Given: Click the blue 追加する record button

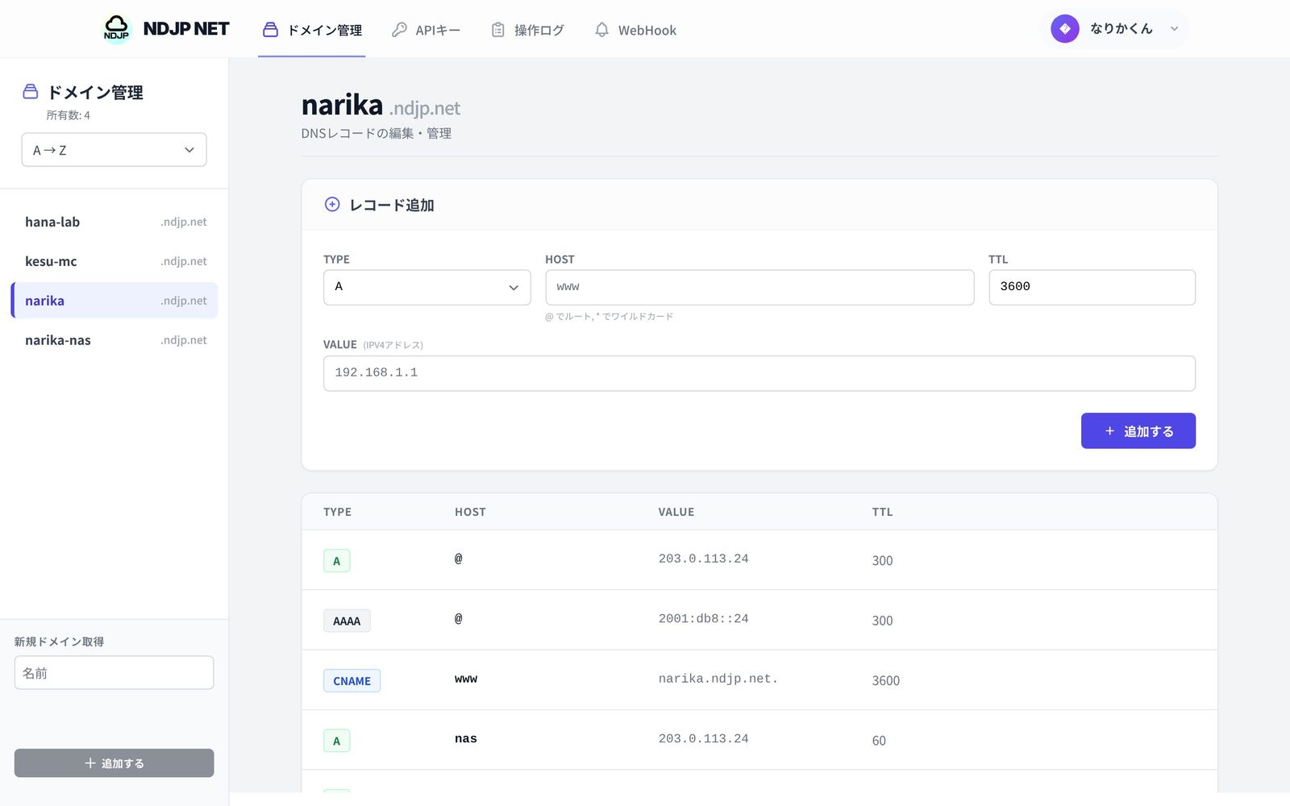Looking at the screenshot, I should [1138, 431].
